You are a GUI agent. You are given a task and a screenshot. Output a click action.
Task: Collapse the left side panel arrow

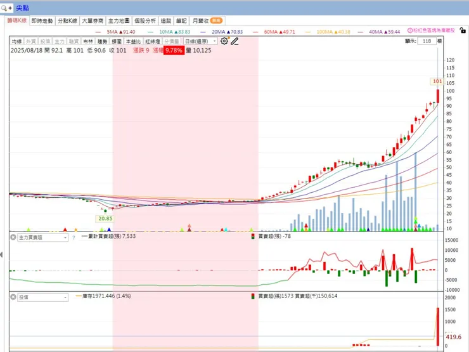[x=1, y=255]
